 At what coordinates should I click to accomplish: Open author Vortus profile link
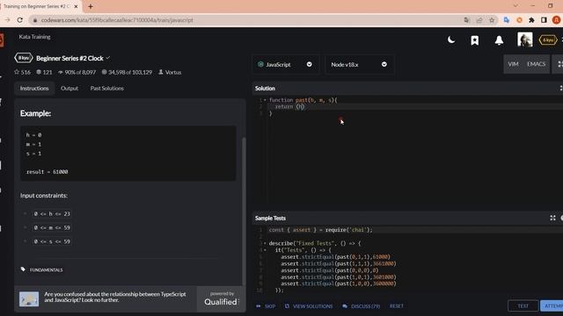tap(170, 72)
